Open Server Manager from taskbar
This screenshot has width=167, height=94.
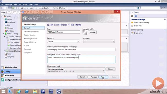tap(11, 91)
